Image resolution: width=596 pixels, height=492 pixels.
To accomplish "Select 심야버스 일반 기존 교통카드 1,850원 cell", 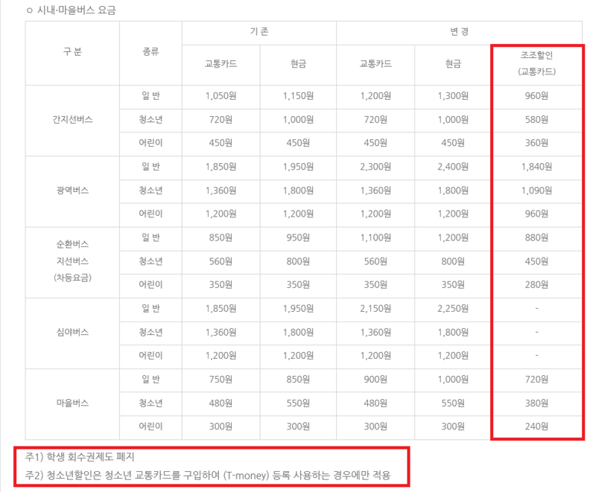I will [221, 309].
